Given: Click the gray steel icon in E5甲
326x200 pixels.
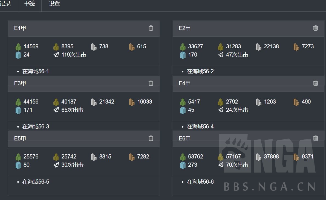Looking at the screenshot, I should point(94,157).
